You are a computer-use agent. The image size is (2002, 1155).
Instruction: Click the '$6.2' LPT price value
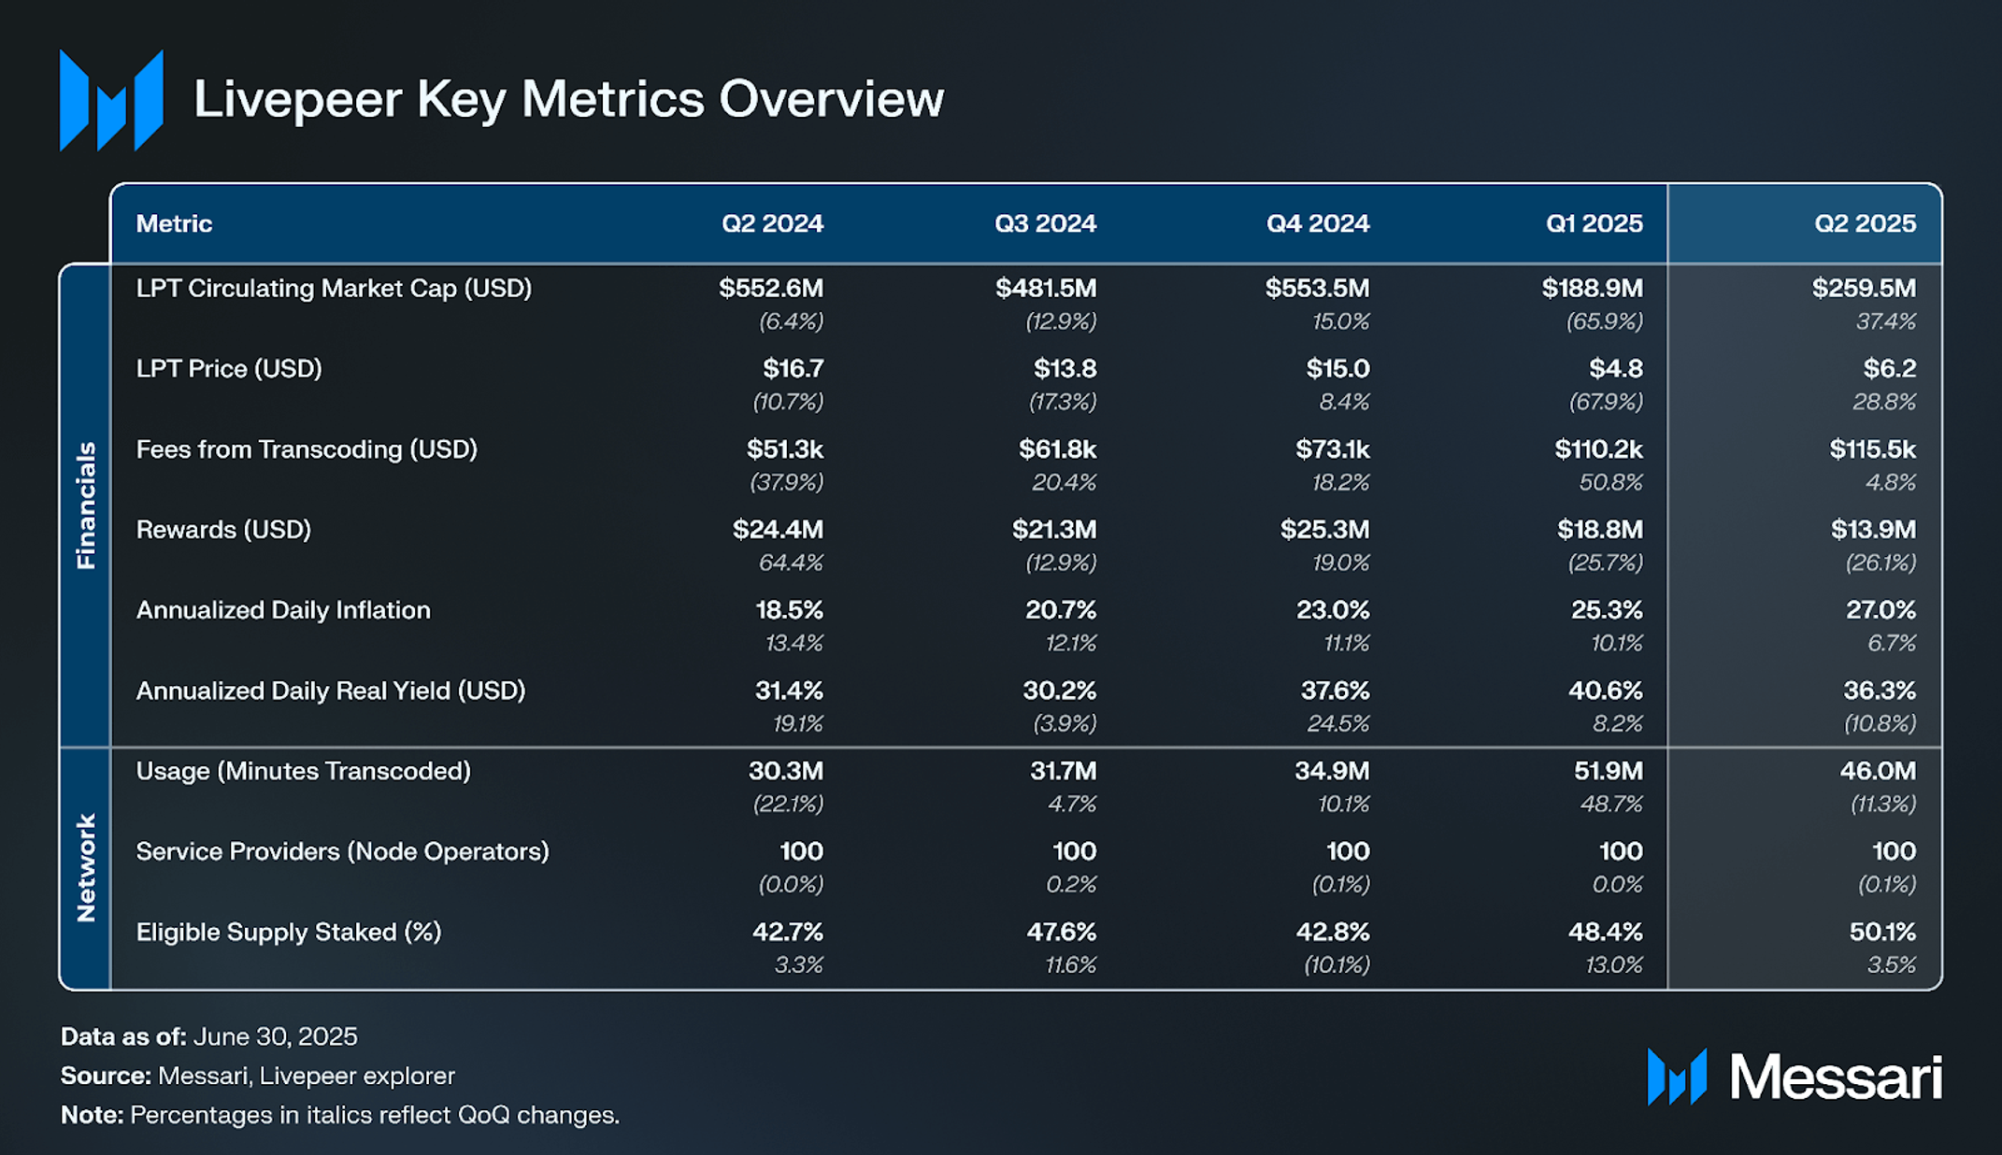click(1889, 368)
